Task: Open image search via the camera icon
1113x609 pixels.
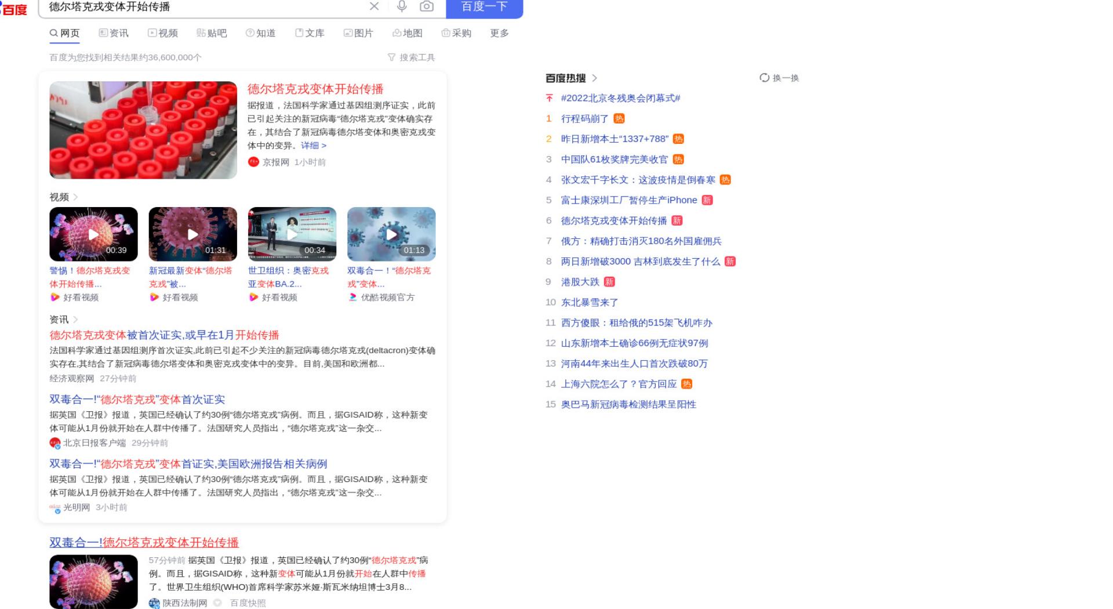Action: [x=427, y=6]
